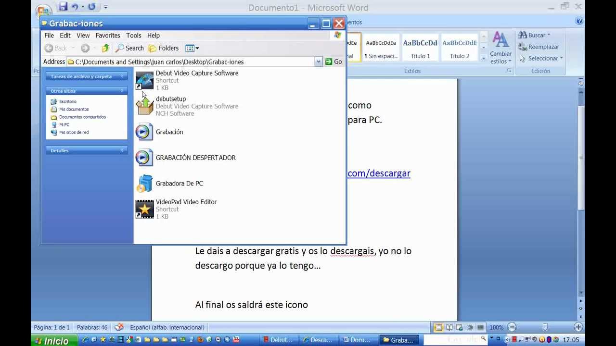Open the Help menu in Explorer
This screenshot has height=346, width=616.
pos(154,36)
